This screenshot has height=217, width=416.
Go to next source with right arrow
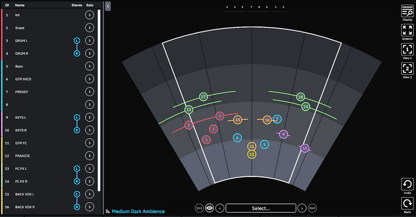pos(302,208)
